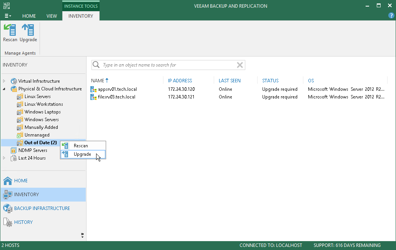396x250 pixels.
Task: Click Connected To: Localhost status
Action: [x=271, y=245]
